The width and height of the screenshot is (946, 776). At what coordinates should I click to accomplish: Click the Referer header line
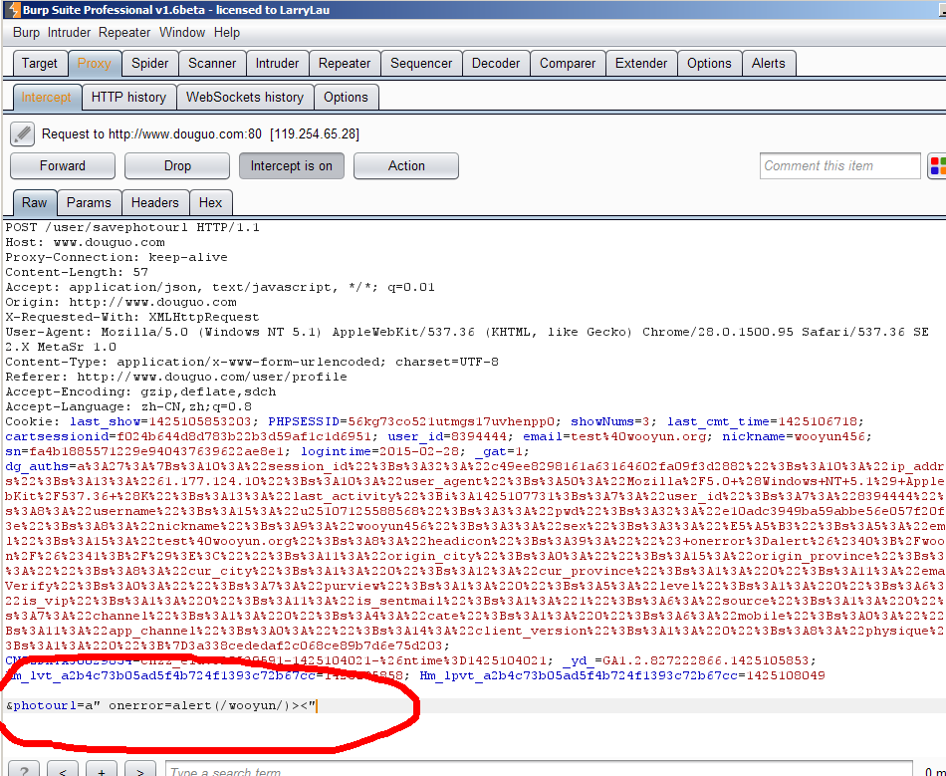tap(176, 377)
